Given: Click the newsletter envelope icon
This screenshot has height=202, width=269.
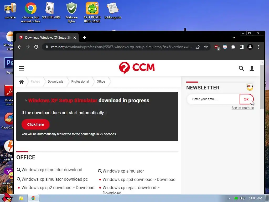Looking at the screenshot, I should pos(250,87).
